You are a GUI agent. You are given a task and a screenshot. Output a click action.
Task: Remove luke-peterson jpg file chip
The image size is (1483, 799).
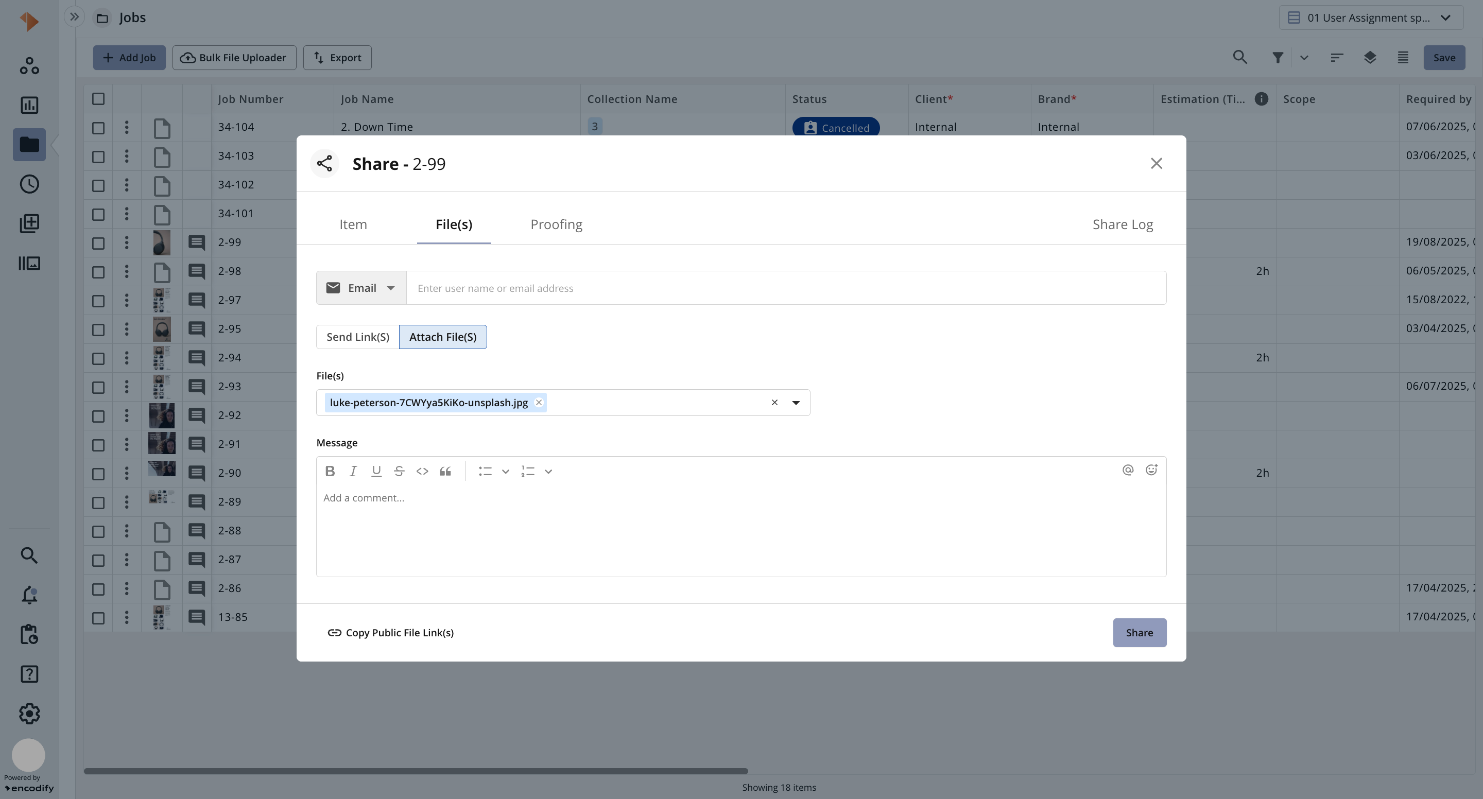pos(539,403)
